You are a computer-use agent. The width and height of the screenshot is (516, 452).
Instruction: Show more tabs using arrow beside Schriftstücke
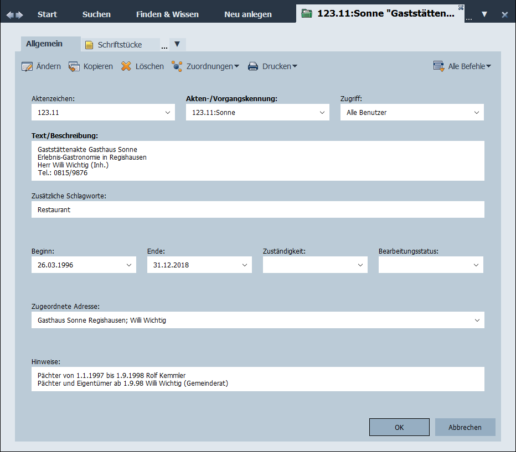177,44
